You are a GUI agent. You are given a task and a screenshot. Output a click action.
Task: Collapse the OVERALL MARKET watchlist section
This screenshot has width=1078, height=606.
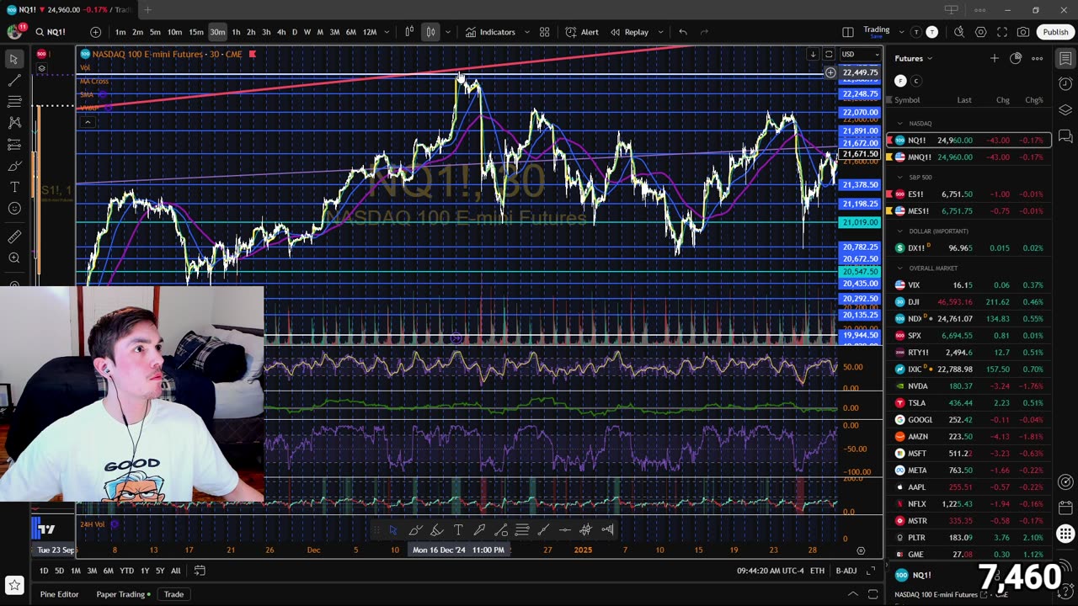pos(899,268)
